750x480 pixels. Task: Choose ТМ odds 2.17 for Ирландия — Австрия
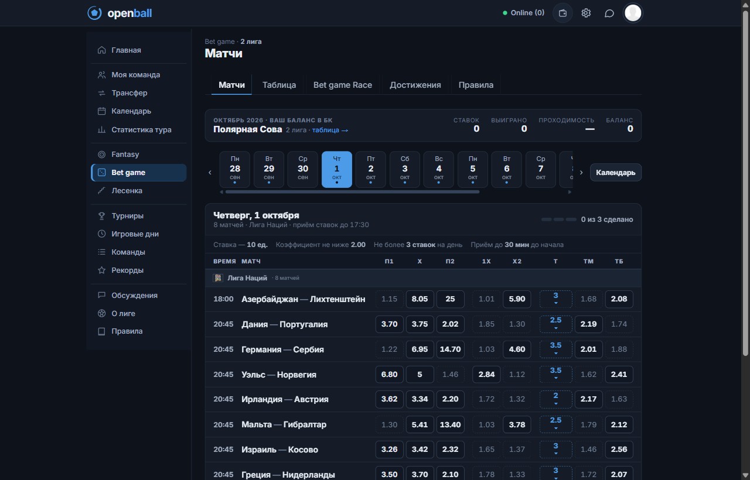[x=588, y=399]
